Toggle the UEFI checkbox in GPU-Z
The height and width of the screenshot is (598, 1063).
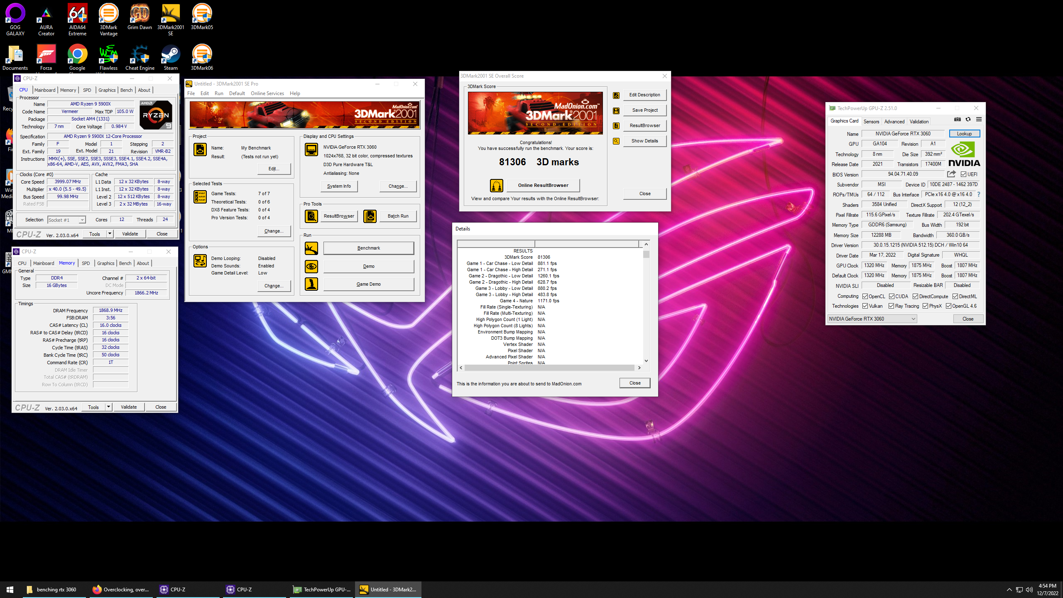(x=963, y=174)
